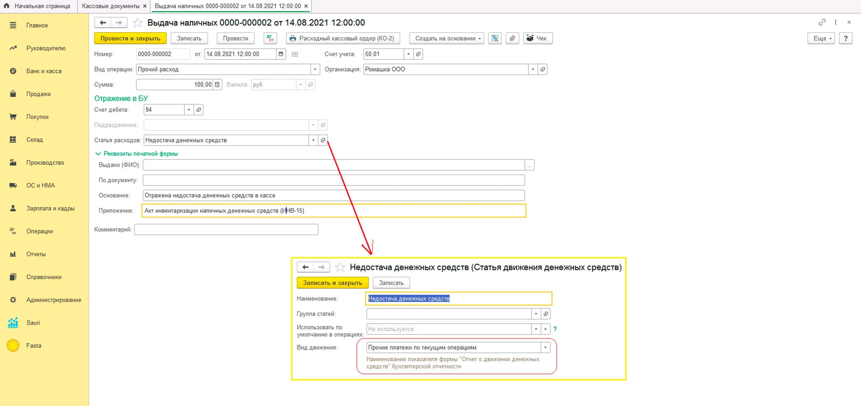Image resolution: width=861 pixels, height=406 pixels.
Task: Expand the Вид движения dropdown
Action: tap(545, 348)
